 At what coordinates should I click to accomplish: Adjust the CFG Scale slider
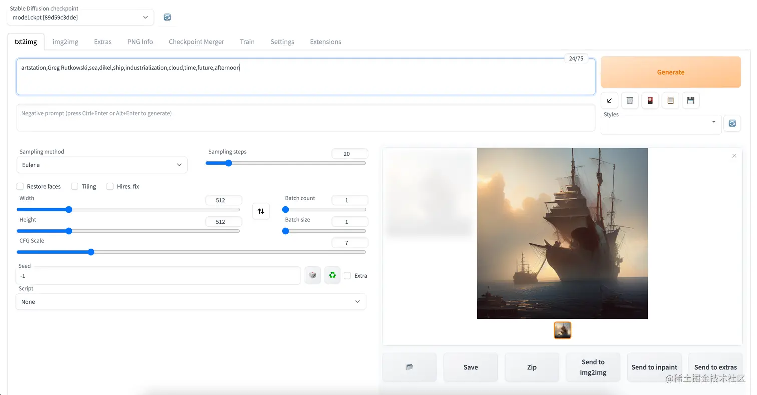(191, 252)
